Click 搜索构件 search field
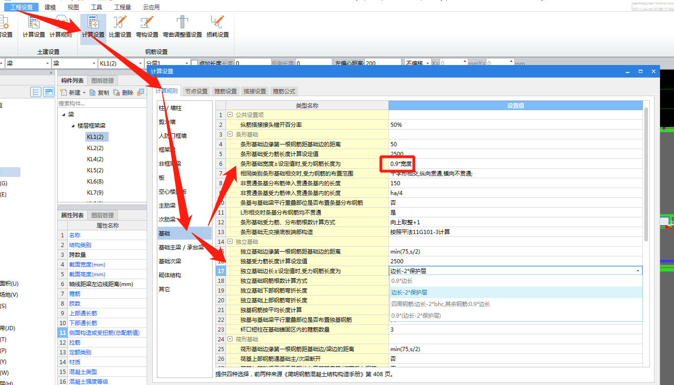The width and height of the screenshot is (674, 385). 101,103
